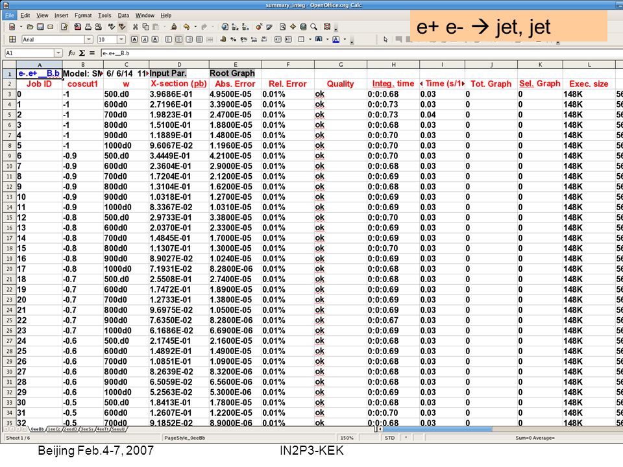Save the spreadsheet with the Save icon
This screenshot has width=623, height=467.
click(x=40, y=27)
